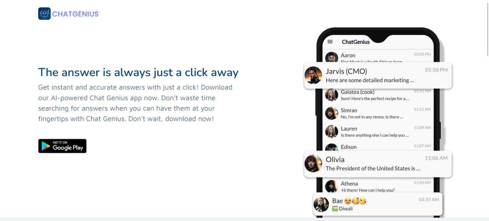Click the ChatGenius robot logo icon
Screen dimensions: 489x221
point(44,14)
